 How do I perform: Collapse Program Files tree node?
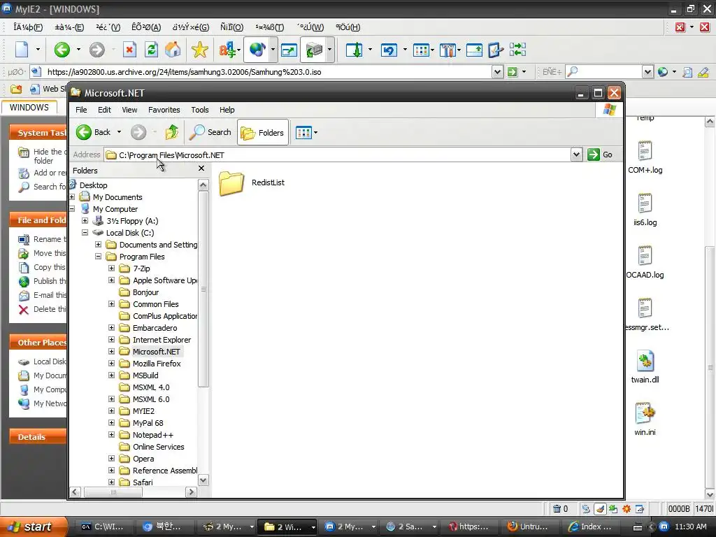tap(98, 256)
